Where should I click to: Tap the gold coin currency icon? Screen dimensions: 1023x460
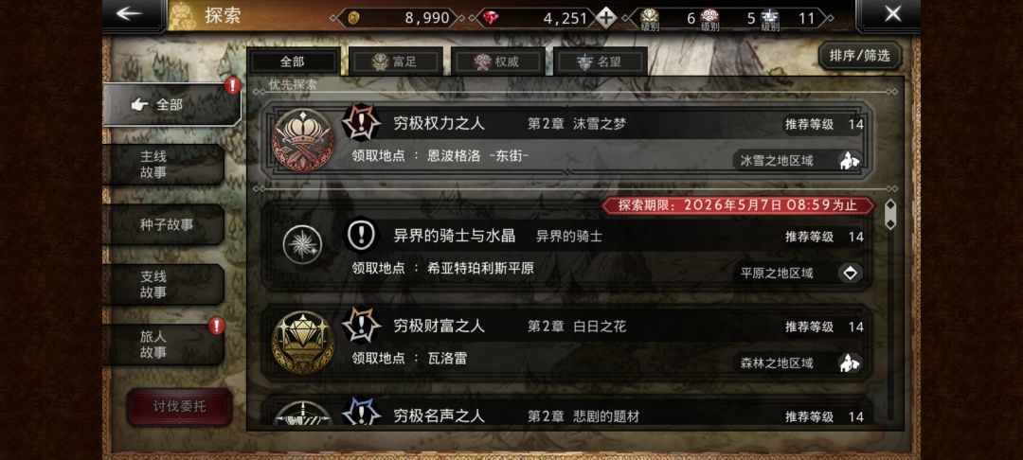pyautogui.click(x=353, y=18)
